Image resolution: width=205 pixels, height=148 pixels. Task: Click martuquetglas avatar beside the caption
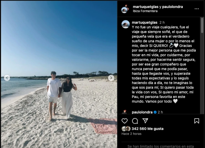click(125, 24)
